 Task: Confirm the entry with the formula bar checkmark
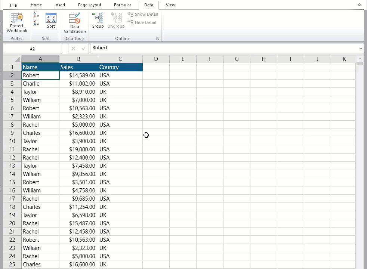point(83,48)
